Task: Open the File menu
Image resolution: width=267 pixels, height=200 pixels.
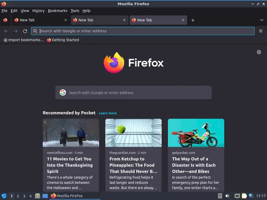Action: (4, 11)
